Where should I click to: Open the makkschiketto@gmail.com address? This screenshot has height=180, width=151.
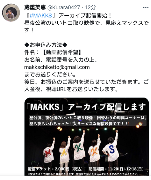57,67
